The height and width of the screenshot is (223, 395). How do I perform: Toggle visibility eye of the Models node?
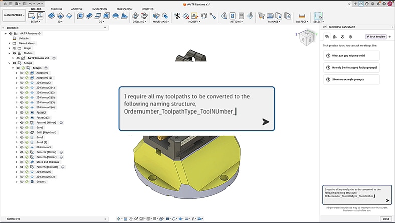point(14,53)
